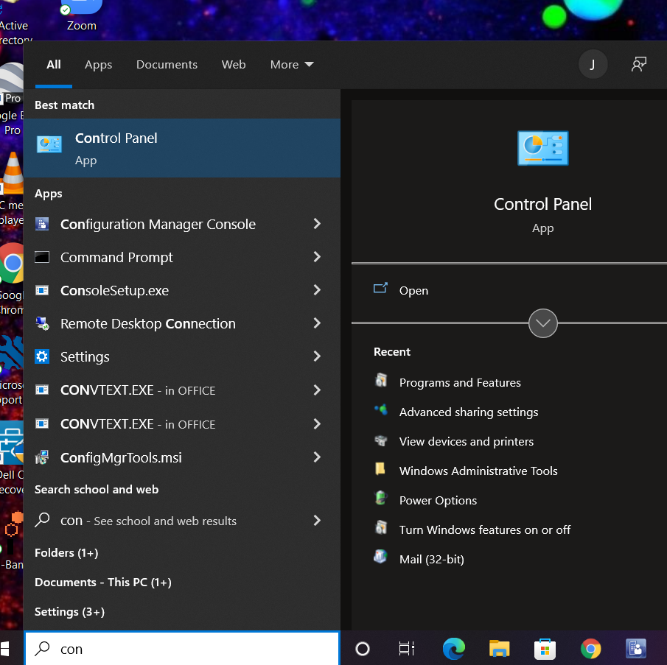
Task: Switch to the Web tab
Action: coord(234,65)
